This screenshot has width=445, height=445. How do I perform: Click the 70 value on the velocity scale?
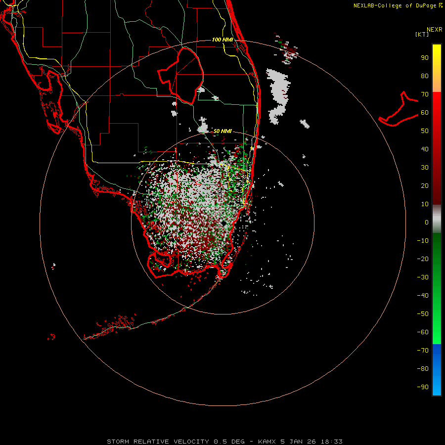click(x=425, y=94)
